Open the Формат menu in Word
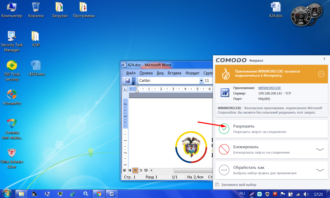Image resolution: width=330 pixels, height=198 pixels. tap(192, 73)
